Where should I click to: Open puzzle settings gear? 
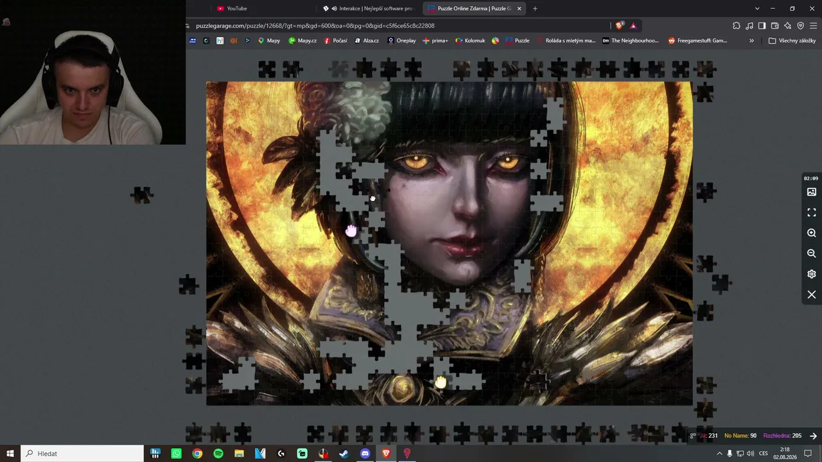(x=812, y=274)
